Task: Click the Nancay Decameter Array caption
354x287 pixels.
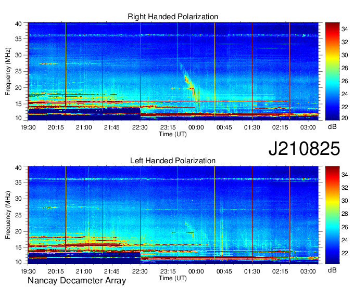Action: click(77, 280)
